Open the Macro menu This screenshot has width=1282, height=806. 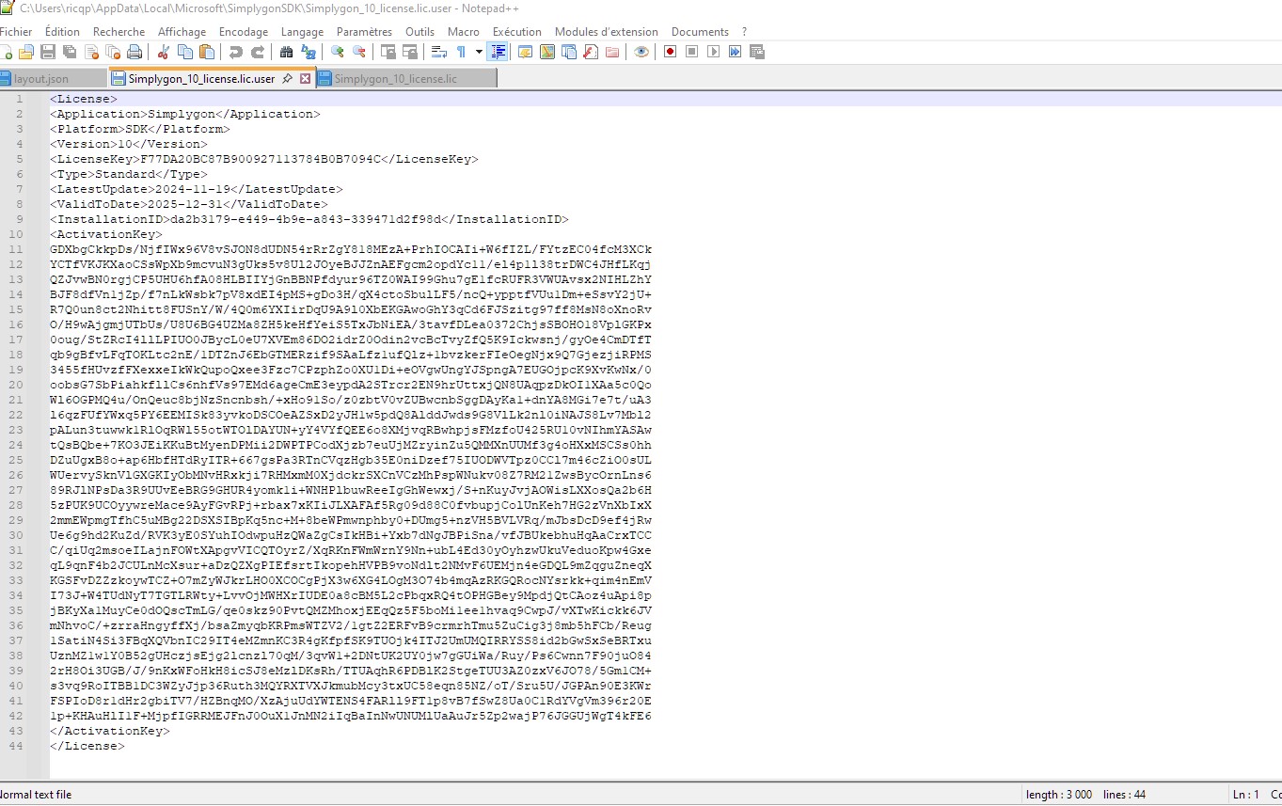[x=463, y=32]
